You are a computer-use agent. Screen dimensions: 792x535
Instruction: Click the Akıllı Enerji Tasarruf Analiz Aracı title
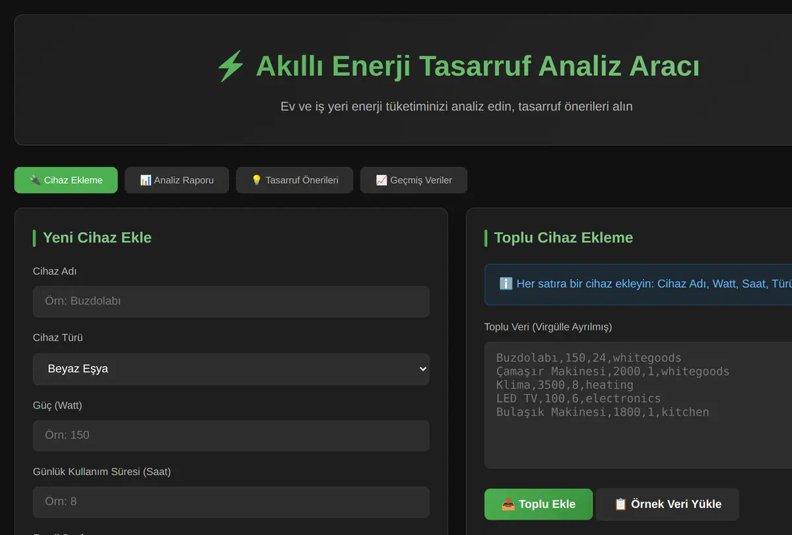click(477, 67)
